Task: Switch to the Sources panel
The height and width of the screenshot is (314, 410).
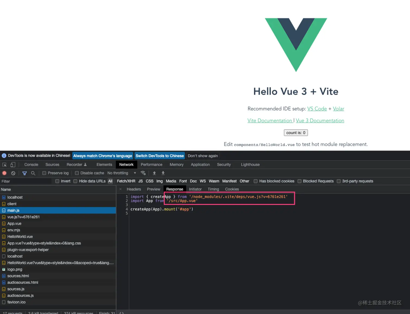Action: pyautogui.click(x=52, y=165)
